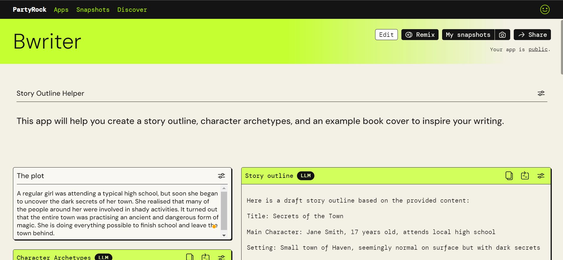Click 'Title: Secrets of the Town' line

[x=295, y=216]
